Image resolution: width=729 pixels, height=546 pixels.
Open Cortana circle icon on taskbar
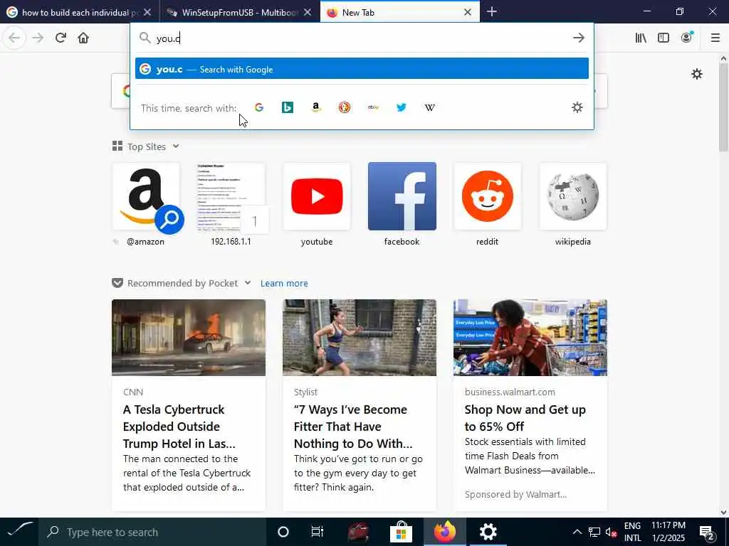tap(283, 532)
